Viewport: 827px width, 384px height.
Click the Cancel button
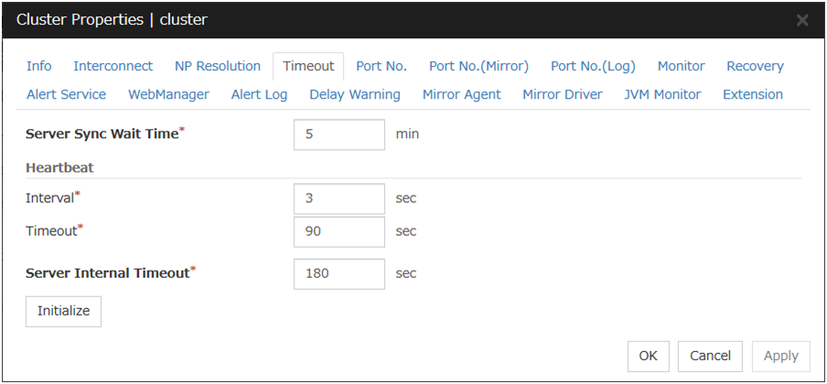(x=710, y=356)
